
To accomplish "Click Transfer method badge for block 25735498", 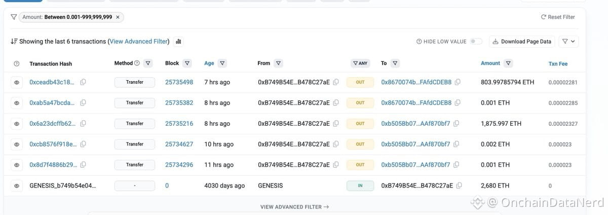I will [x=135, y=82].
